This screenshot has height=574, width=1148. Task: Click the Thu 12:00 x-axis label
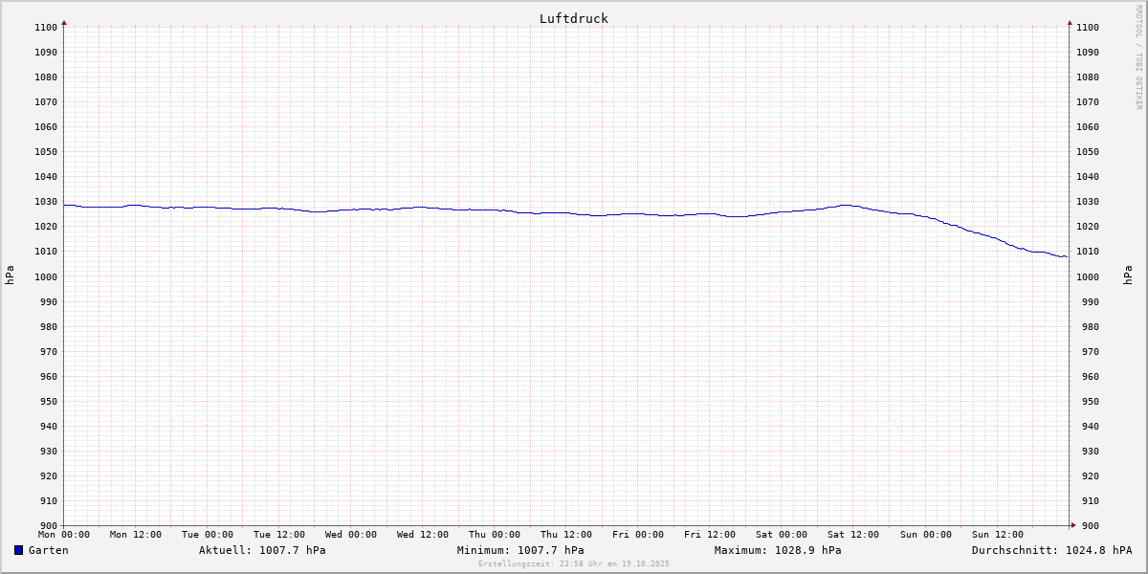pos(566,535)
